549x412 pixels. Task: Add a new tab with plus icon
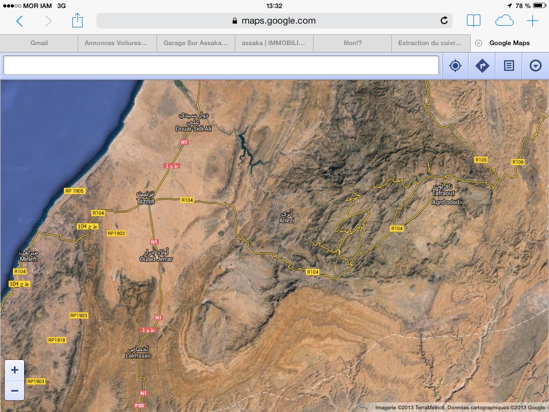point(532,21)
